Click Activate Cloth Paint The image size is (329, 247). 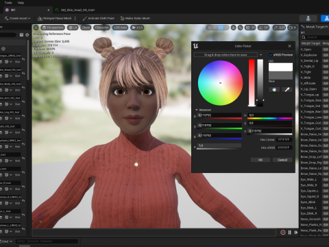(x=99, y=19)
